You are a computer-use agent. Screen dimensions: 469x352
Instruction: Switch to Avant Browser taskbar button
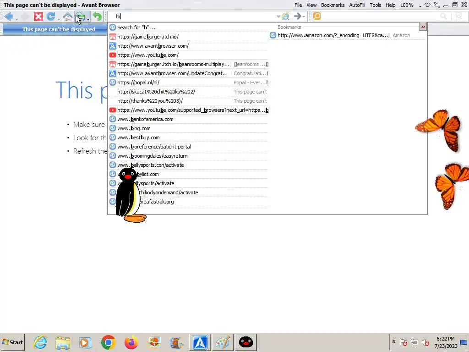point(200,342)
